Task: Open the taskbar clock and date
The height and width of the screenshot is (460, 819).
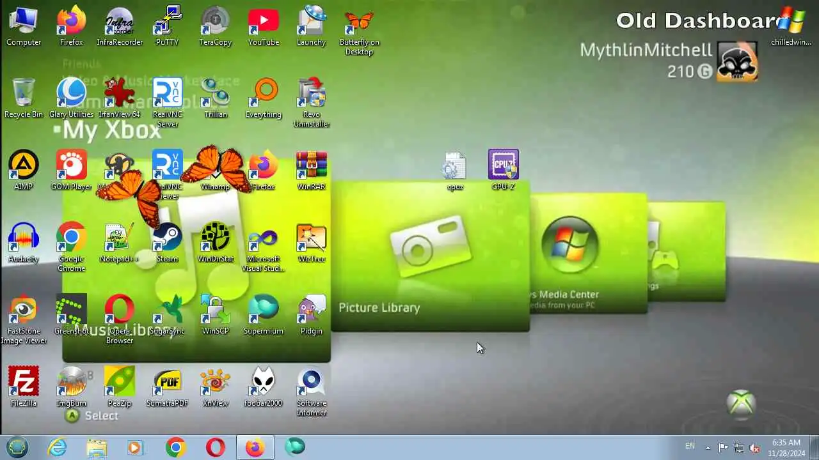Action: pyautogui.click(x=786, y=447)
